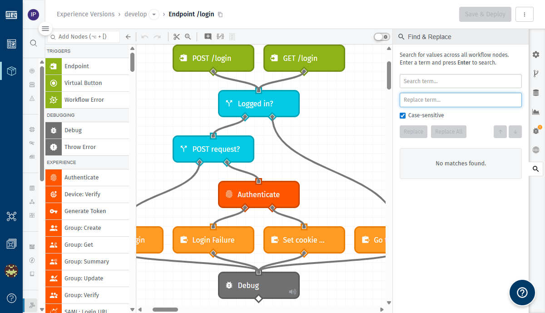Go to previous match up arrow
The height and width of the screenshot is (313, 545).
500,132
